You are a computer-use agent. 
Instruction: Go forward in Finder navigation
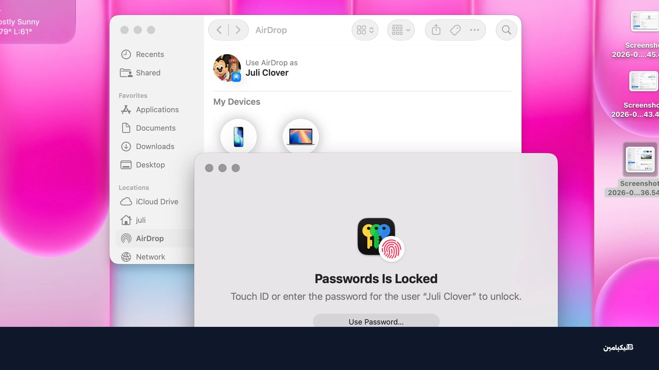click(238, 30)
